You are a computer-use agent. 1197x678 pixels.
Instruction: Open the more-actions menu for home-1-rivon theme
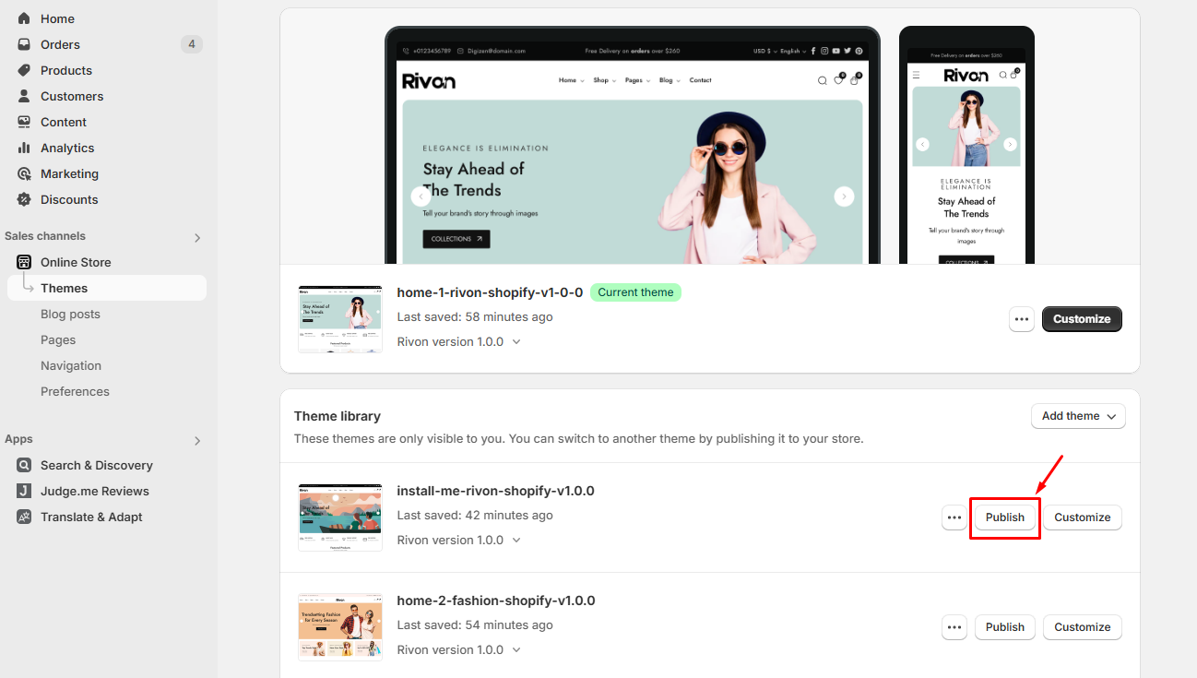click(x=1022, y=319)
